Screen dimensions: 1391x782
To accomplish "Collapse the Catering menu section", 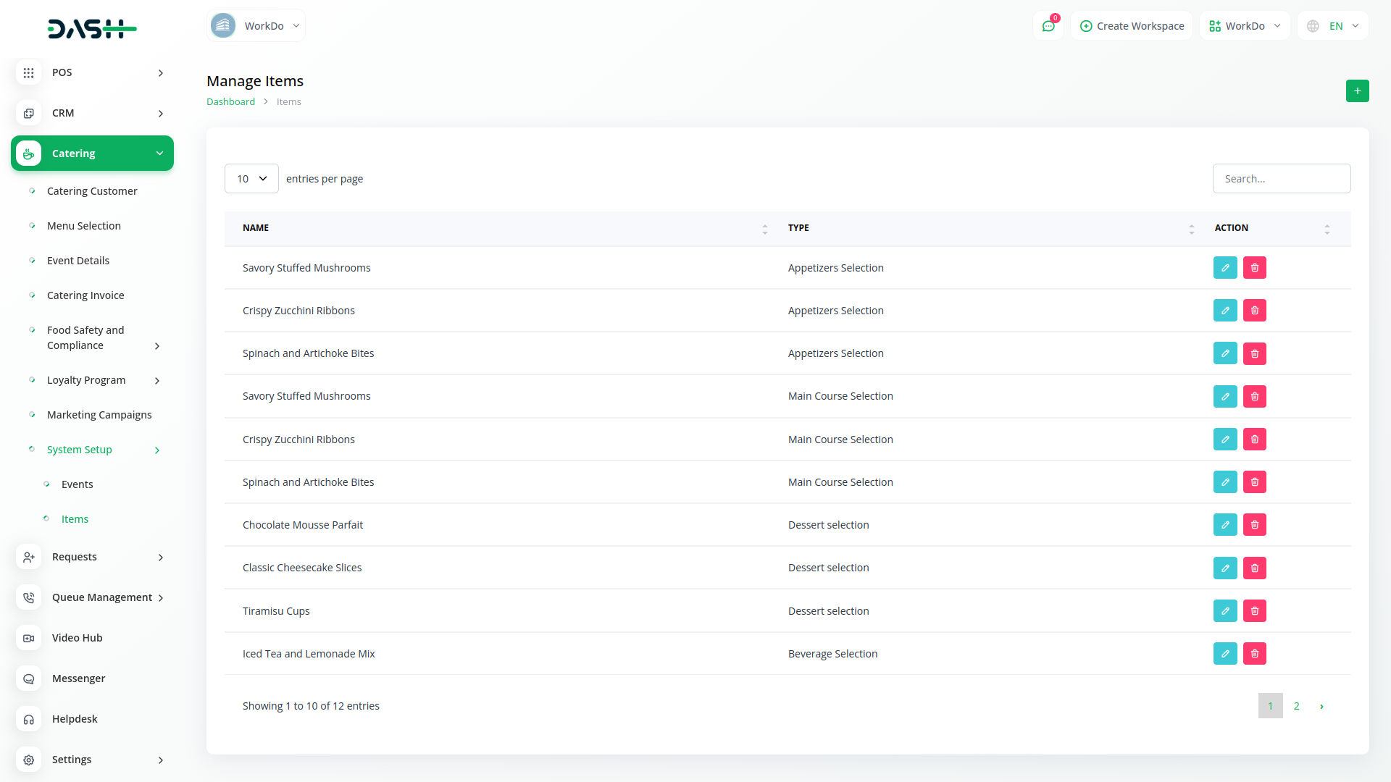I will tap(159, 154).
